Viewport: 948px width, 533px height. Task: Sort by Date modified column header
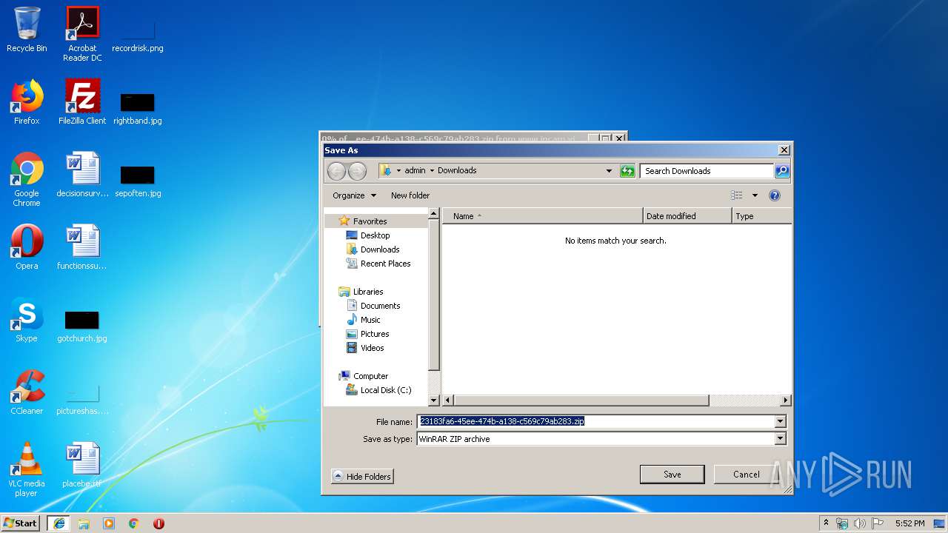pyautogui.click(x=687, y=216)
